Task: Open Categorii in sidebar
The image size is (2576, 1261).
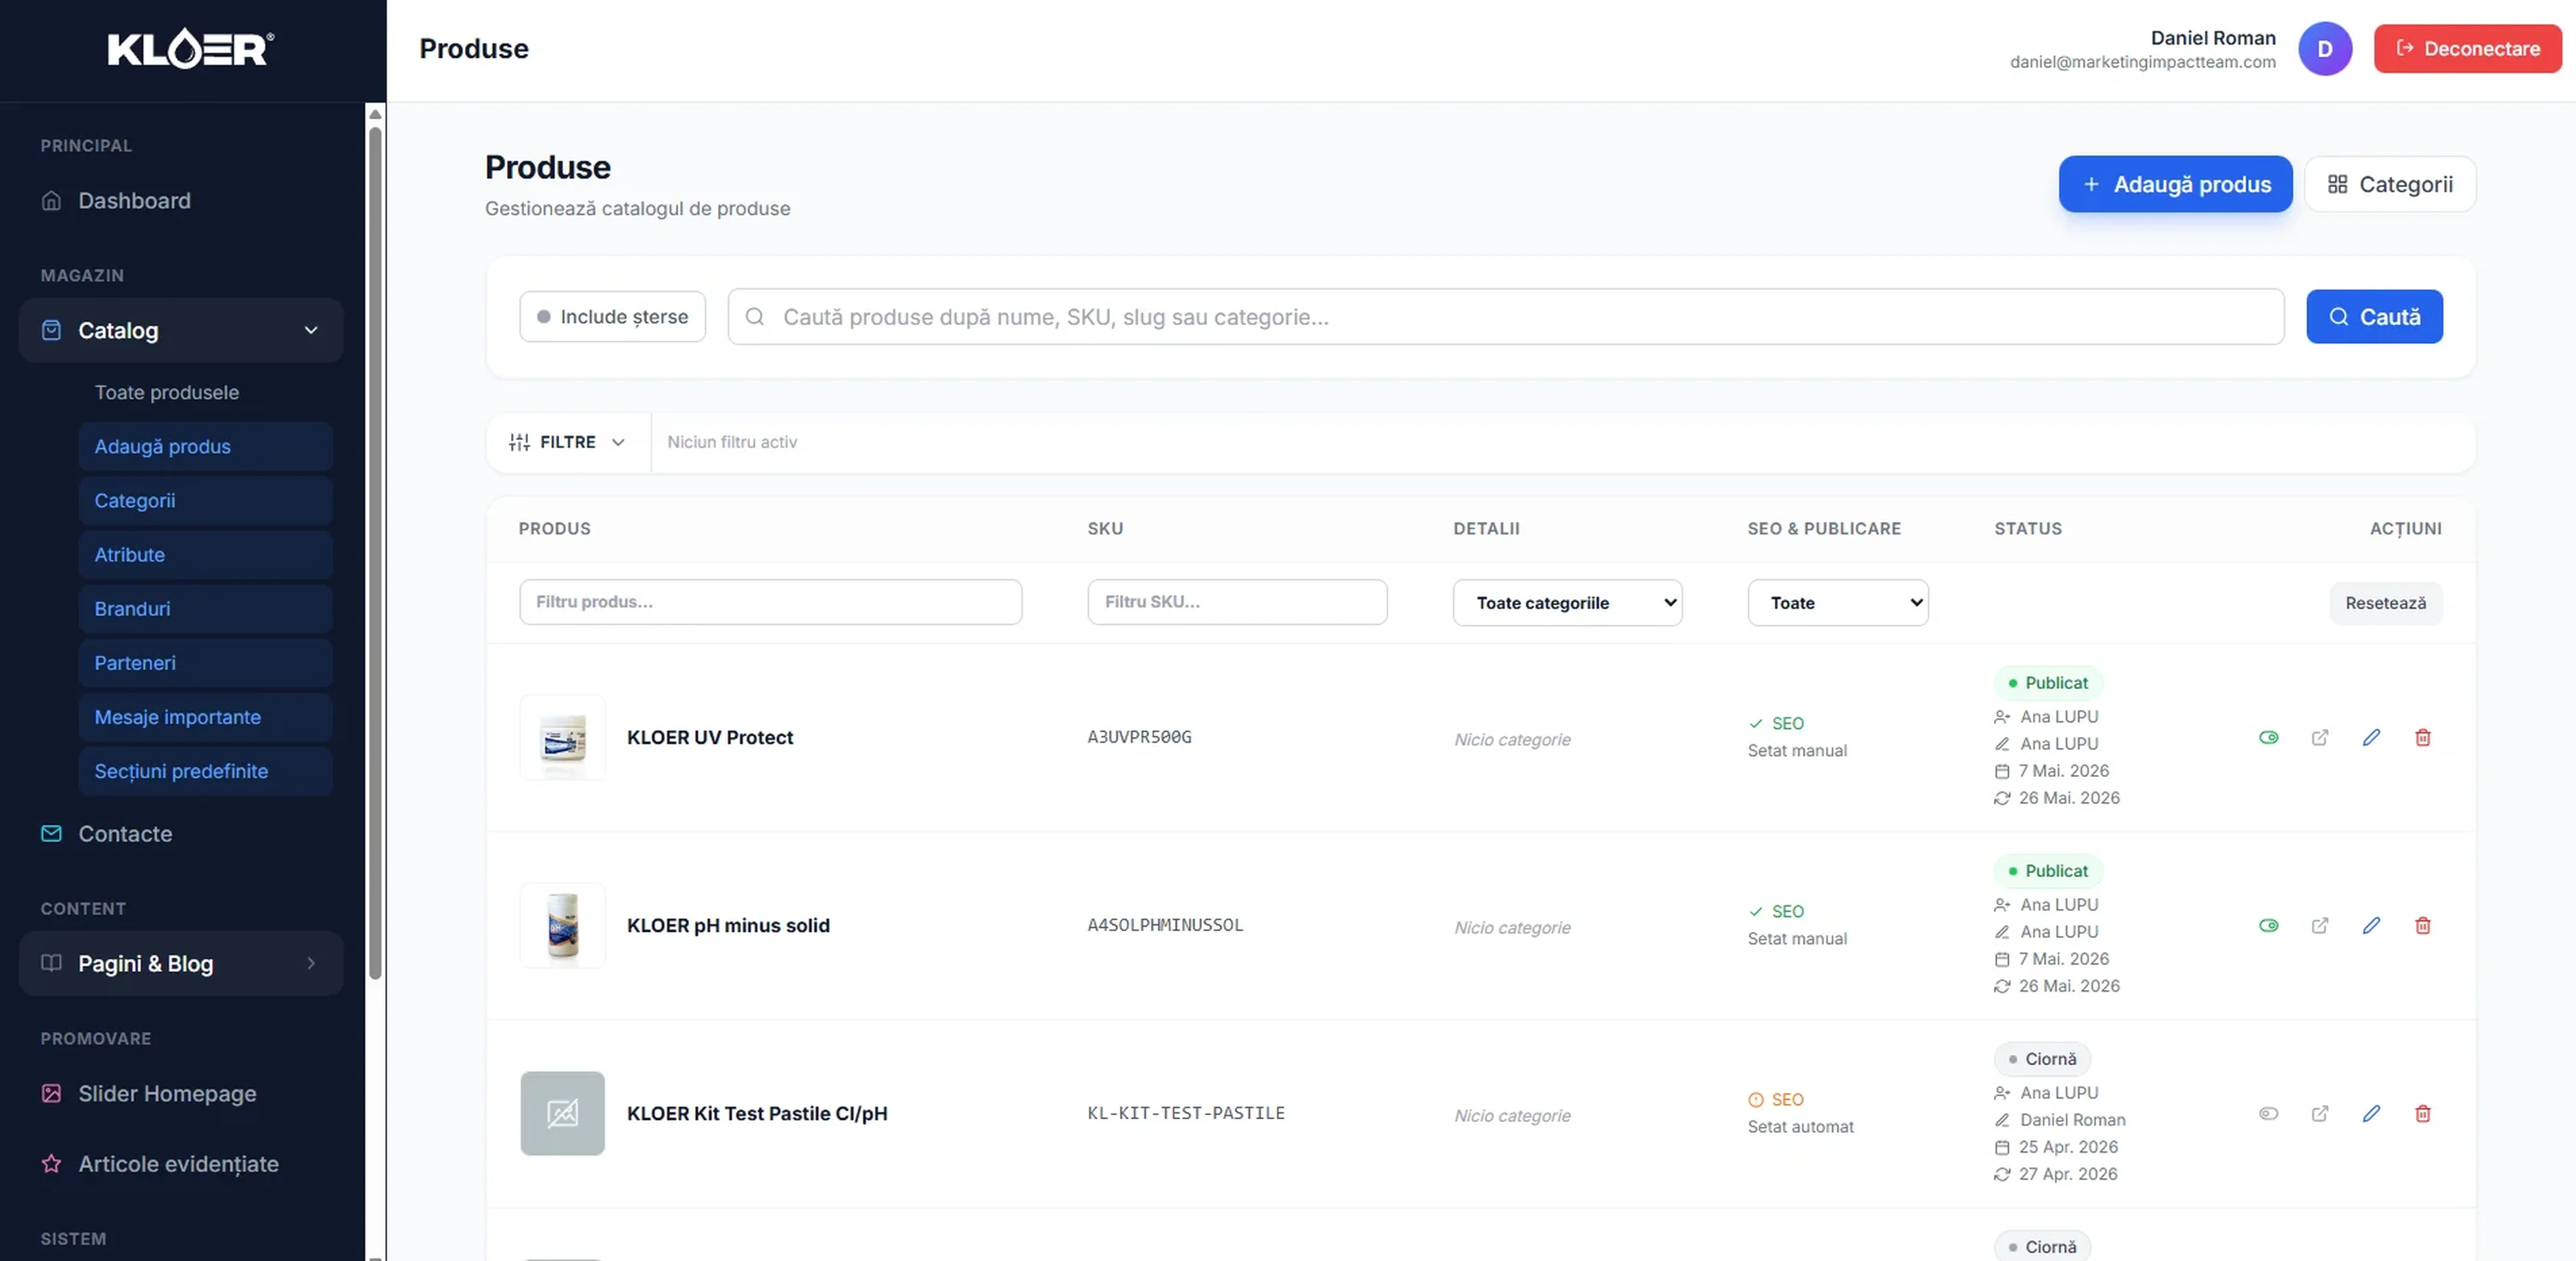Action: click(205, 500)
